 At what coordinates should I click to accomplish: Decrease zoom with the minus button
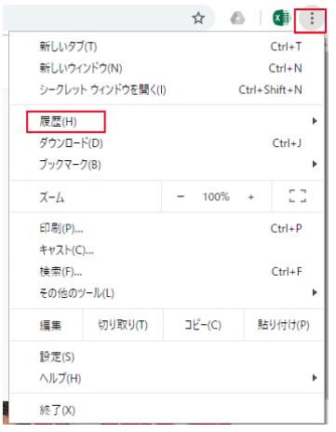coord(181,196)
